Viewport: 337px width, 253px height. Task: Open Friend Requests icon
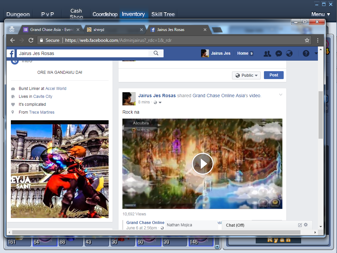point(267,53)
